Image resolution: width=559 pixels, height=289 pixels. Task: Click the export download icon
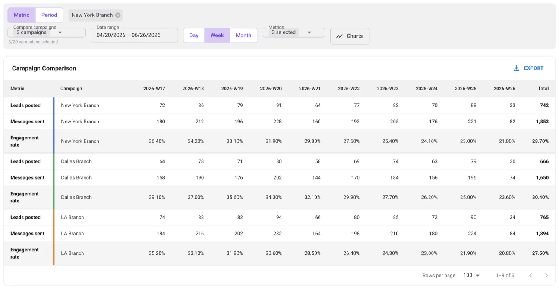[517, 68]
